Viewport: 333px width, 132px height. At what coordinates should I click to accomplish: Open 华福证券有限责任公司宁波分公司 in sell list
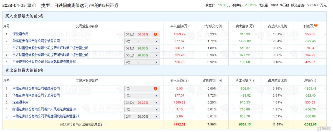[x=36, y=95]
